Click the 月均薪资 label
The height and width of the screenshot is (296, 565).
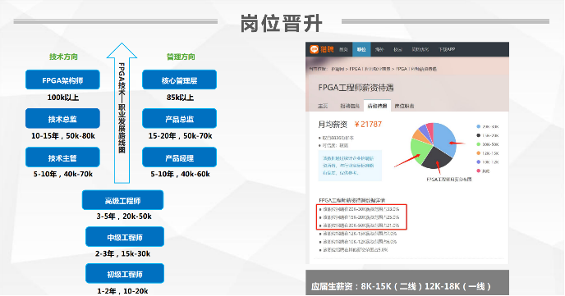pos(333,125)
